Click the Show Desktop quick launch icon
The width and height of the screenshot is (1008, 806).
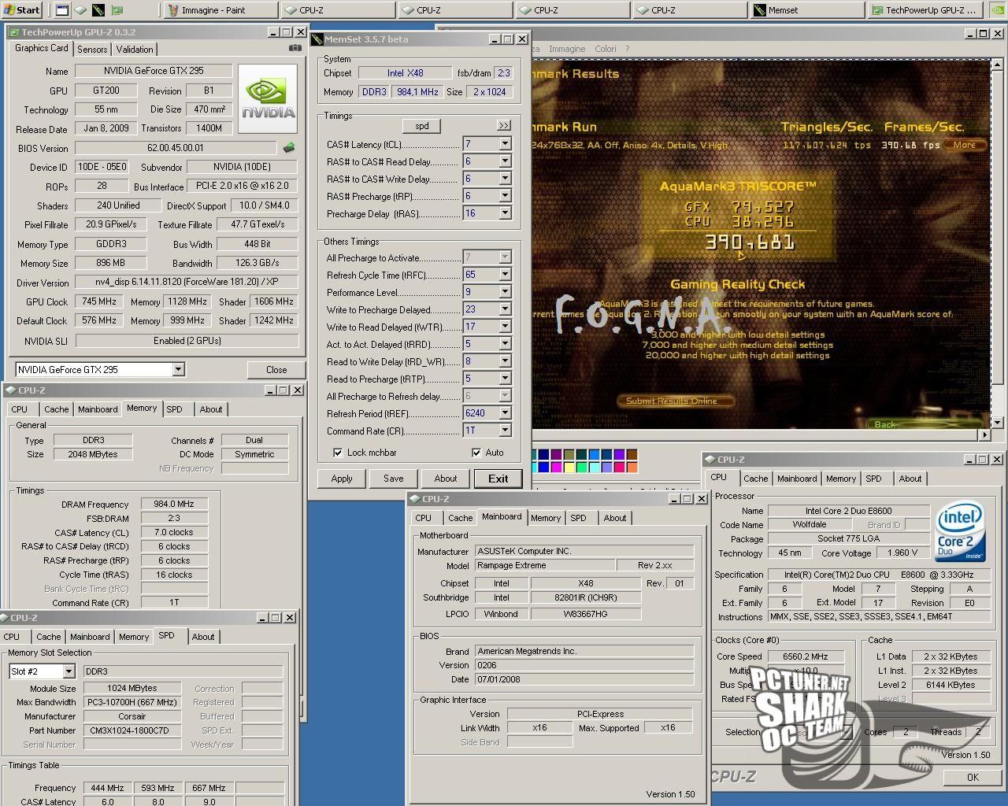tap(62, 10)
